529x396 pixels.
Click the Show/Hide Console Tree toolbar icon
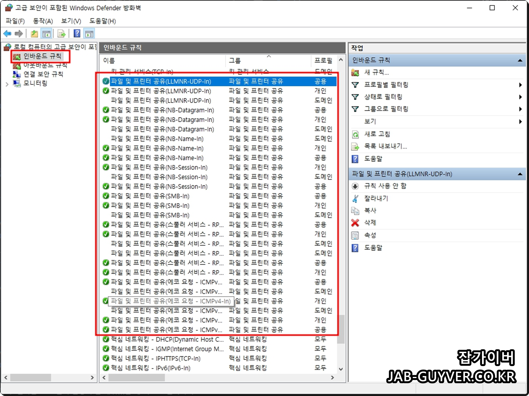[46, 33]
